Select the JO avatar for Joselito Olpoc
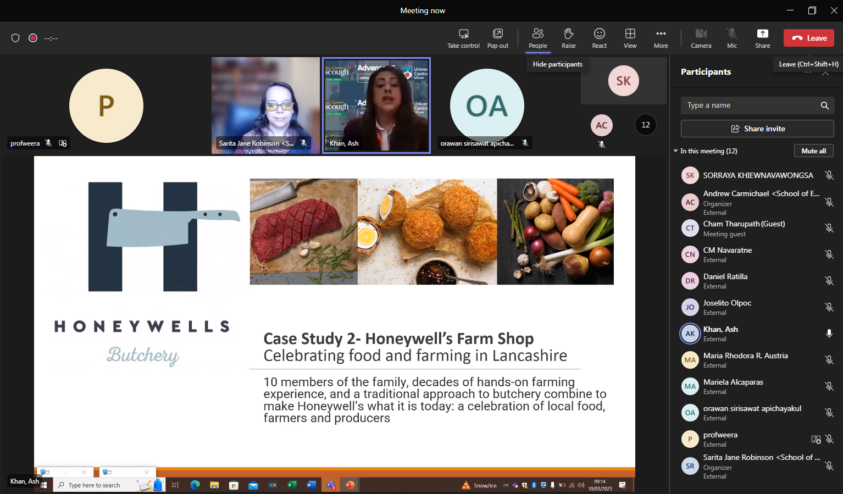This screenshot has height=494, width=843. point(690,307)
